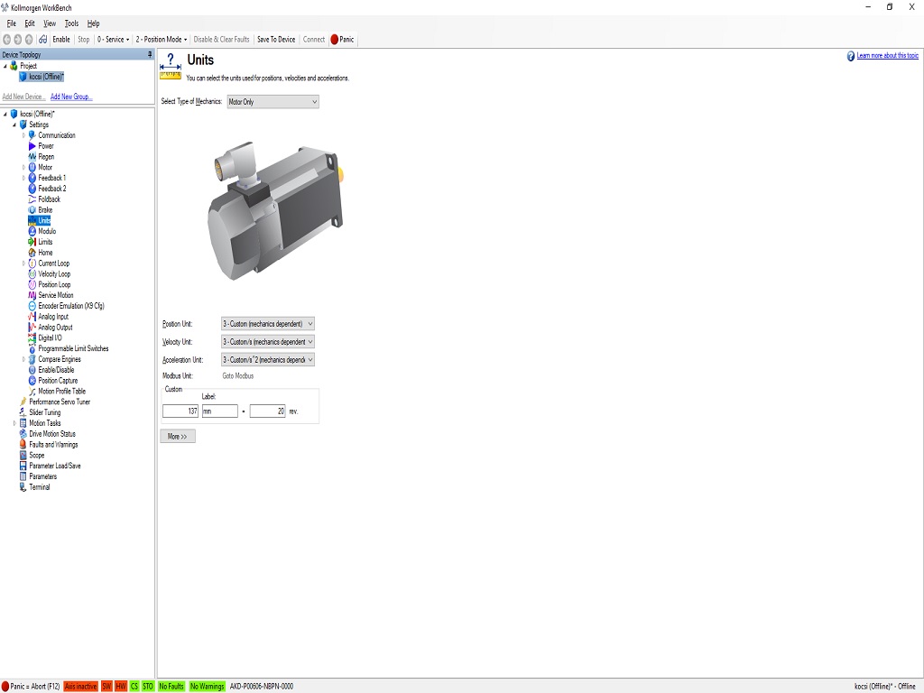Screen dimensions: 924x693
Task: Open the 2 - Position Mode dropdown
Action: click(x=161, y=40)
